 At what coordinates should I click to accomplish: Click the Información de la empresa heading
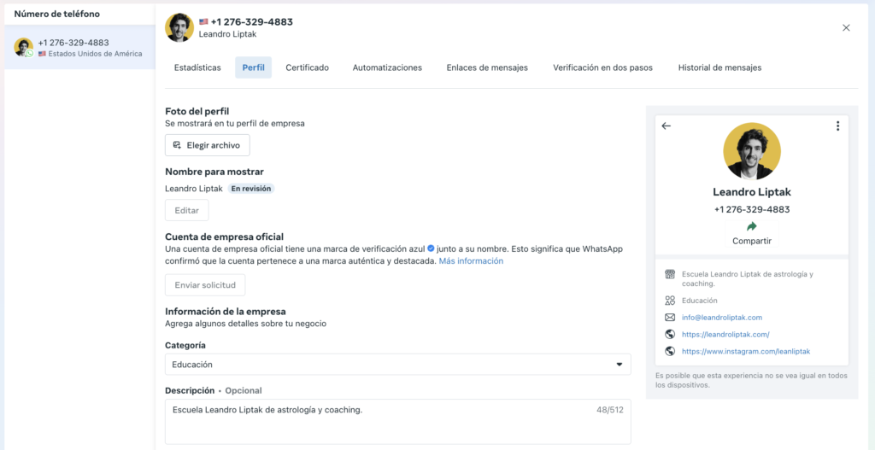(x=226, y=311)
